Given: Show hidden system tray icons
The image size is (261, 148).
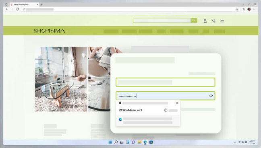Looking at the screenshot, I should [x=235, y=142].
